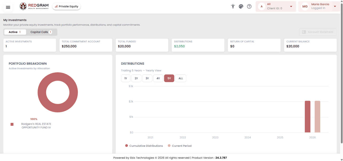
Task: Open the accessibility options icon
Action: click(x=233, y=6)
